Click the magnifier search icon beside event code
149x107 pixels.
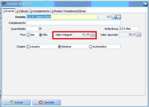pyautogui.click(x=114, y=17)
